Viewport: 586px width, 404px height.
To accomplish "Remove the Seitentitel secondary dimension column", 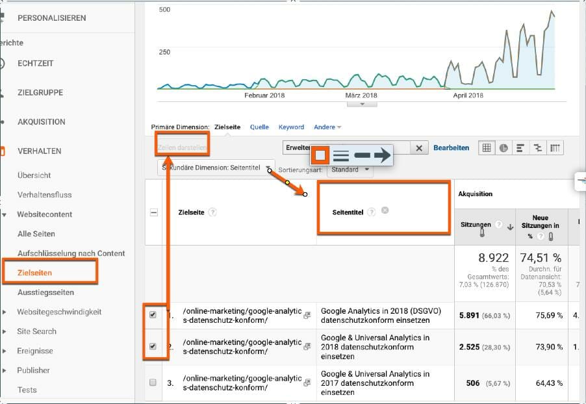I will [385, 211].
